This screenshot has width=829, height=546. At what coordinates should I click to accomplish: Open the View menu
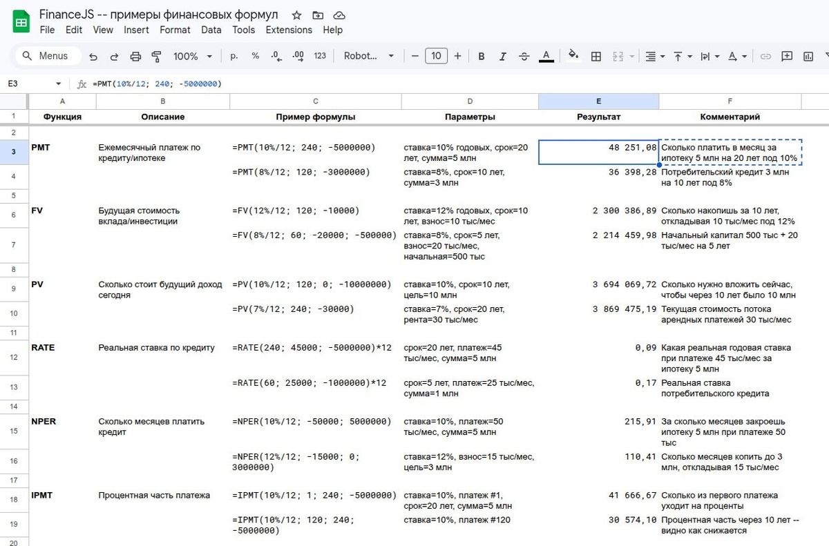click(103, 30)
